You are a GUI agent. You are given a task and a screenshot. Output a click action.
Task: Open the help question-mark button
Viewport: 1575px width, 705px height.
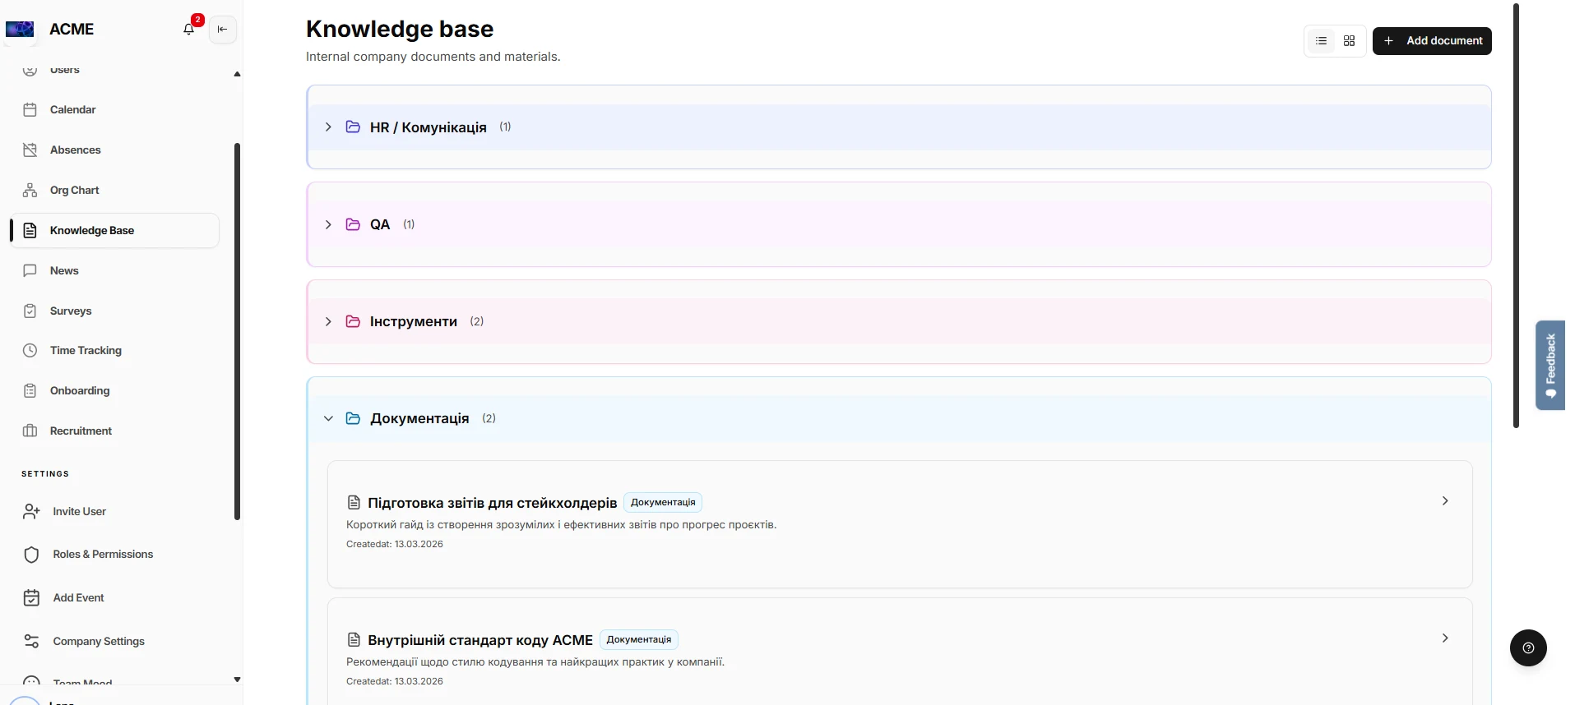tap(1528, 647)
